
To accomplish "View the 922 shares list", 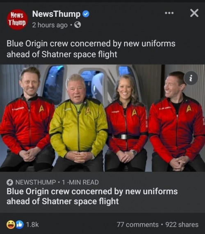I will [x=182, y=225].
